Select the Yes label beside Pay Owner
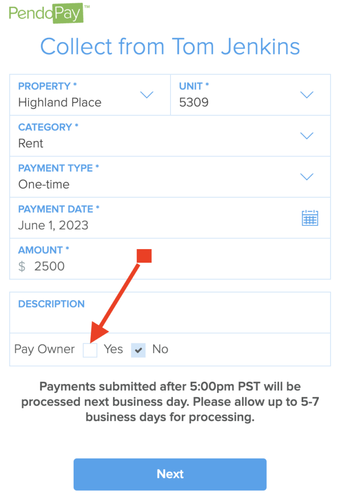Viewport: 341px width, 503px height. 113,349
